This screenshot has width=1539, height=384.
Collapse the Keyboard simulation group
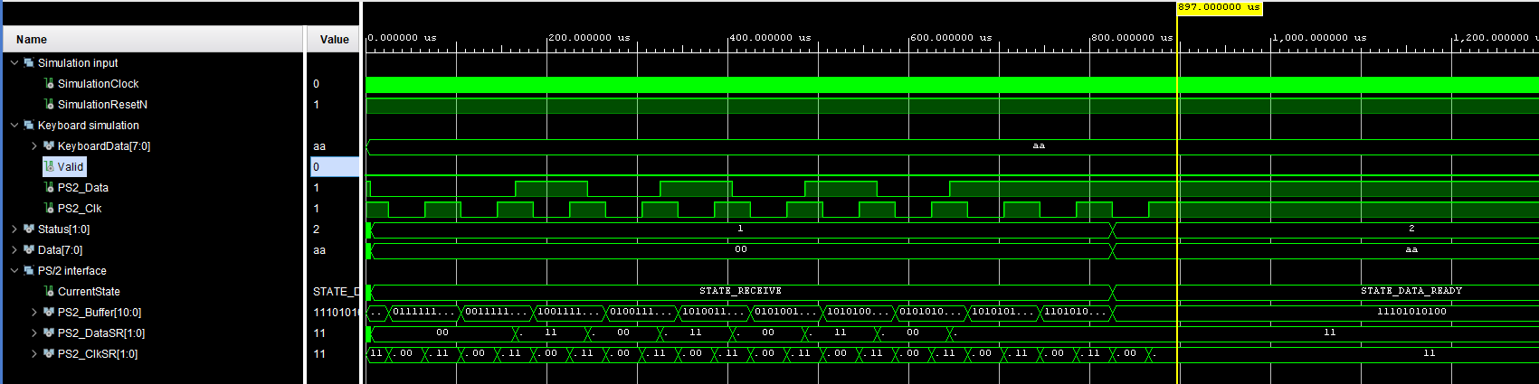pyautogui.click(x=14, y=126)
